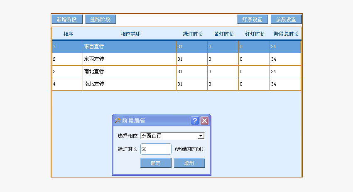
Task: Click the 绿灯时长 column header
Action: 192,34
